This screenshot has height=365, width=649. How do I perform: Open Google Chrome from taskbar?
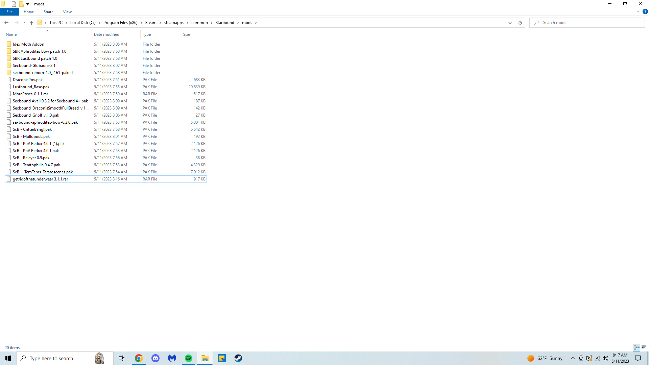point(139,358)
